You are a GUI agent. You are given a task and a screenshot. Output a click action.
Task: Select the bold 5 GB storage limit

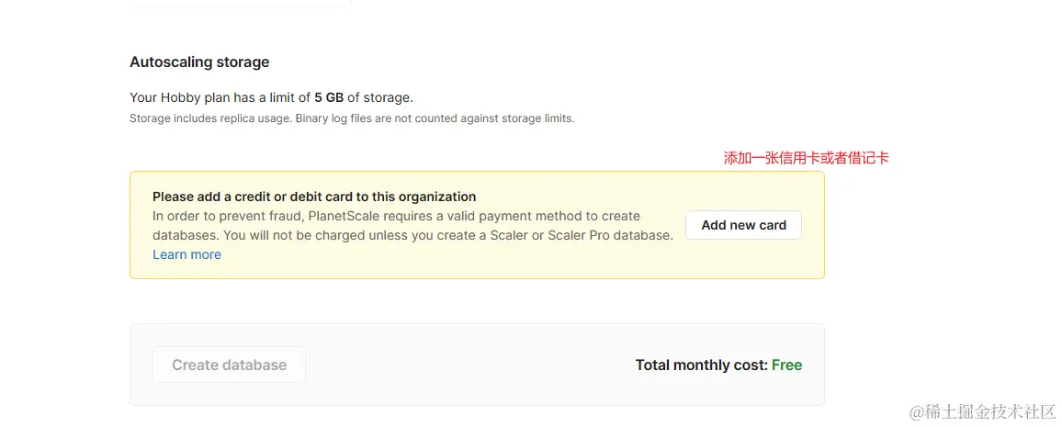click(x=329, y=97)
